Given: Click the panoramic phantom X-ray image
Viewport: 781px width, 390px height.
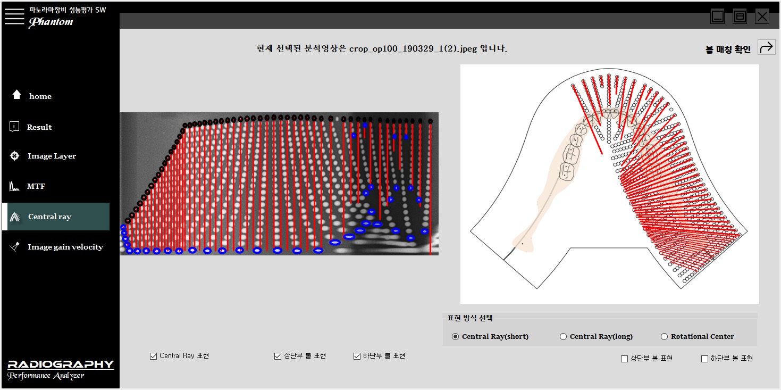Looking at the screenshot, I should 279,184.
